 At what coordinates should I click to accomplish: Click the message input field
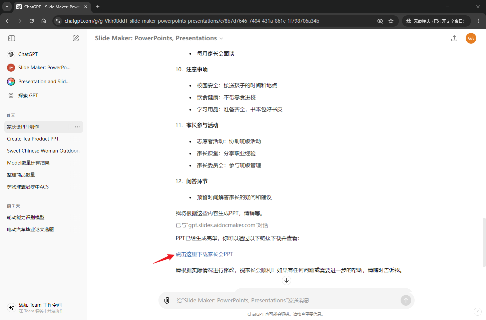[284, 300]
